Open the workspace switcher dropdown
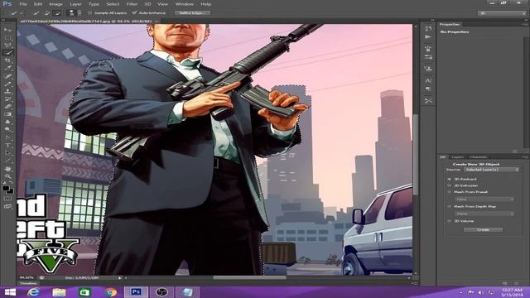Viewport: 530px width, 298px height. tap(502, 13)
